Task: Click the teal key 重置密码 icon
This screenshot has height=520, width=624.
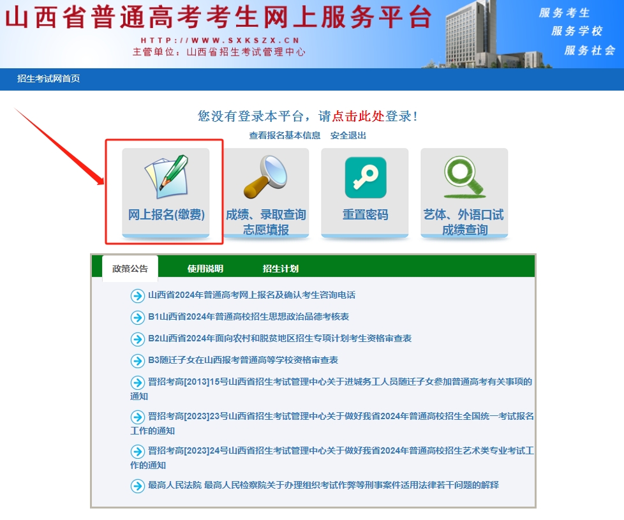Action: 365,177
